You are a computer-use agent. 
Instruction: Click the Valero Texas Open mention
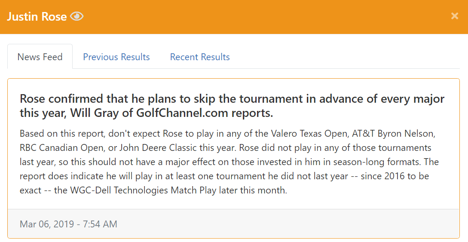(310, 133)
